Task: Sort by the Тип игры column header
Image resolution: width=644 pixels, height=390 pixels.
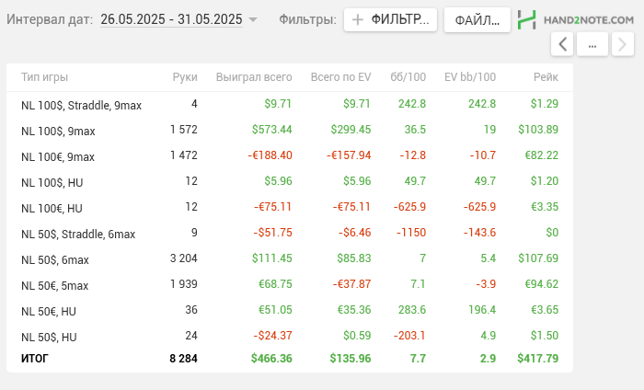Action: pos(44,78)
